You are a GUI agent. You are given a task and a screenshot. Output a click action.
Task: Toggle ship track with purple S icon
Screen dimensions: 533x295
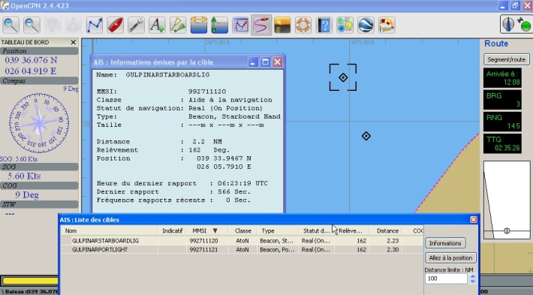pyautogui.click(x=261, y=25)
